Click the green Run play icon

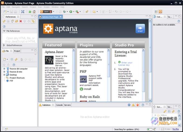[71, 12]
